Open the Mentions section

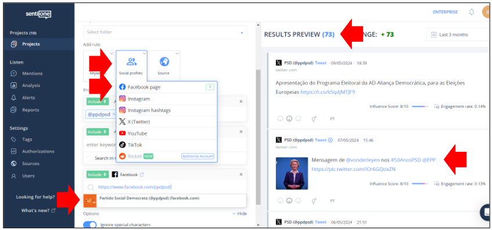tap(32, 74)
